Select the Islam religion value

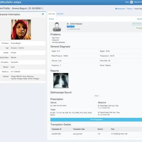click(x=13, y=67)
